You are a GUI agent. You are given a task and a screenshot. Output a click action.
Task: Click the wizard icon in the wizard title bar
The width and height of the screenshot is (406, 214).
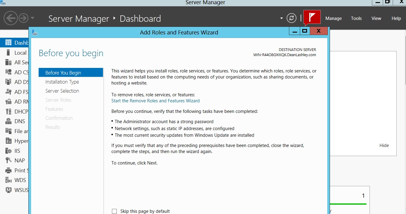pyautogui.click(x=35, y=32)
